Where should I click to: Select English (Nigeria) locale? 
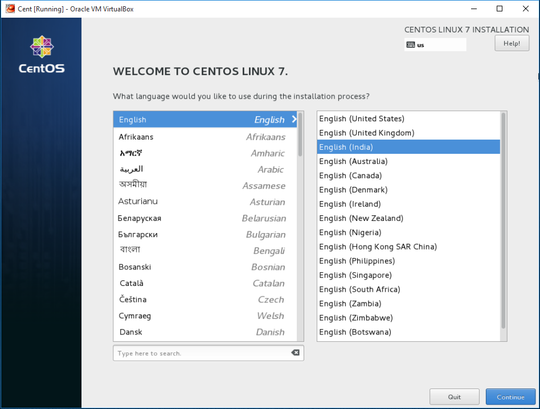coord(408,232)
